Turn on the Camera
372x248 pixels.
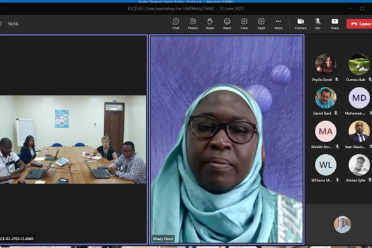click(x=301, y=24)
